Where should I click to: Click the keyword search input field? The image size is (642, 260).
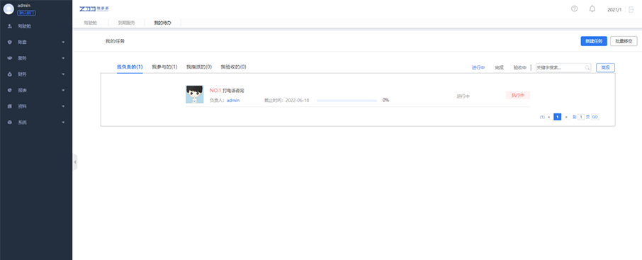coord(563,67)
